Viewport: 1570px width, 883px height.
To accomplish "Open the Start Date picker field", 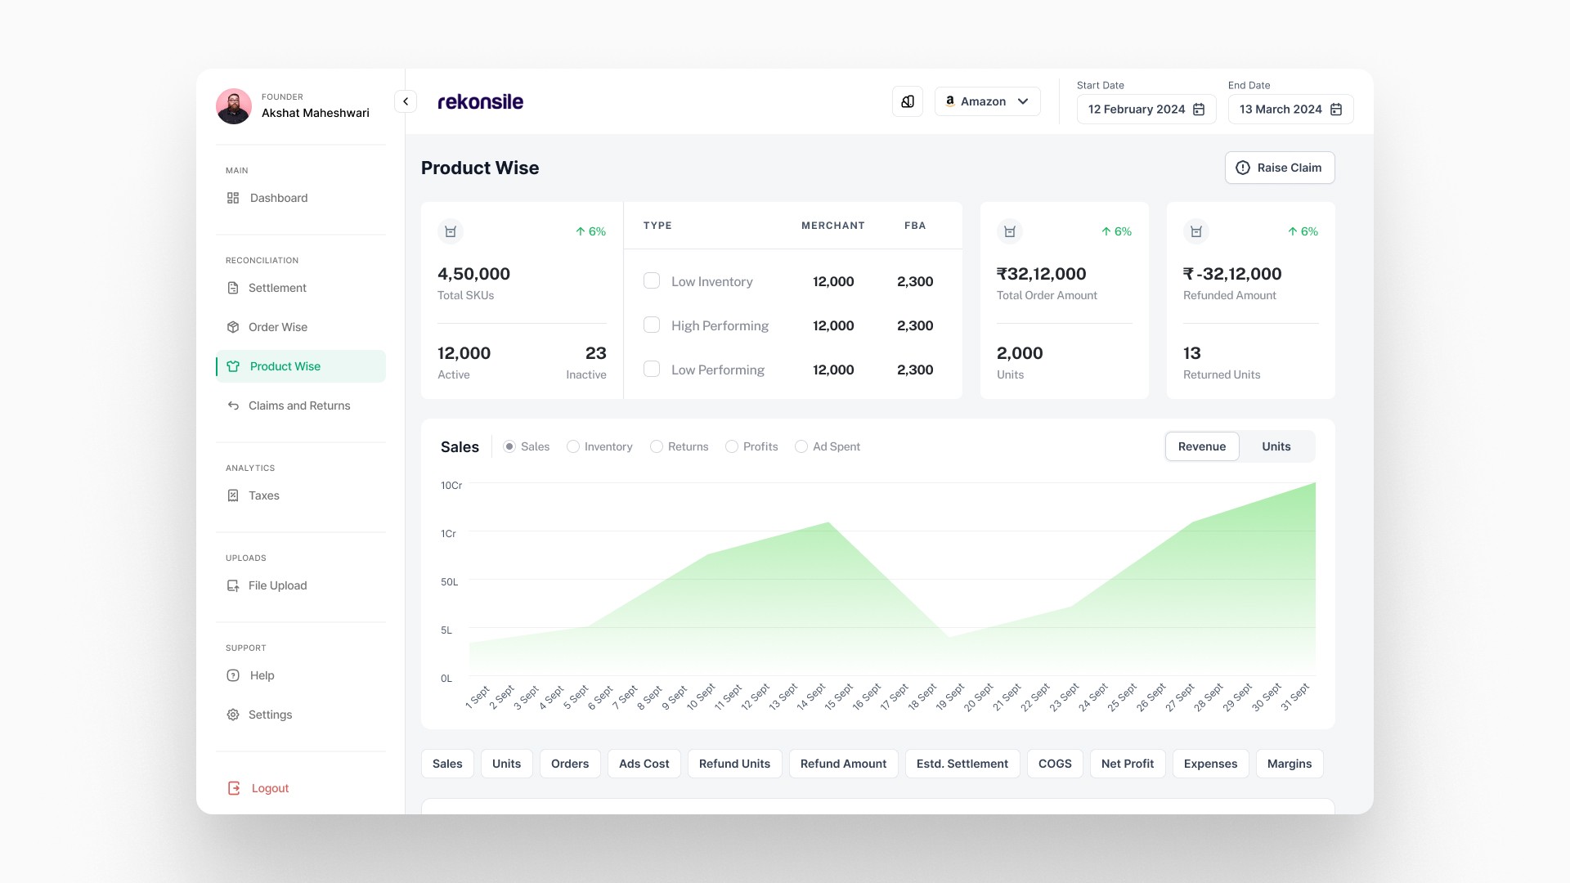I will 1137,110.
